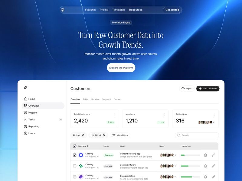
Task: Click the 20% growth badge
Action: tap(111, 122)
